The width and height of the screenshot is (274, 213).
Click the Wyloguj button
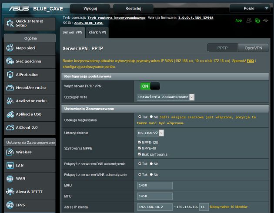[90, 8]
